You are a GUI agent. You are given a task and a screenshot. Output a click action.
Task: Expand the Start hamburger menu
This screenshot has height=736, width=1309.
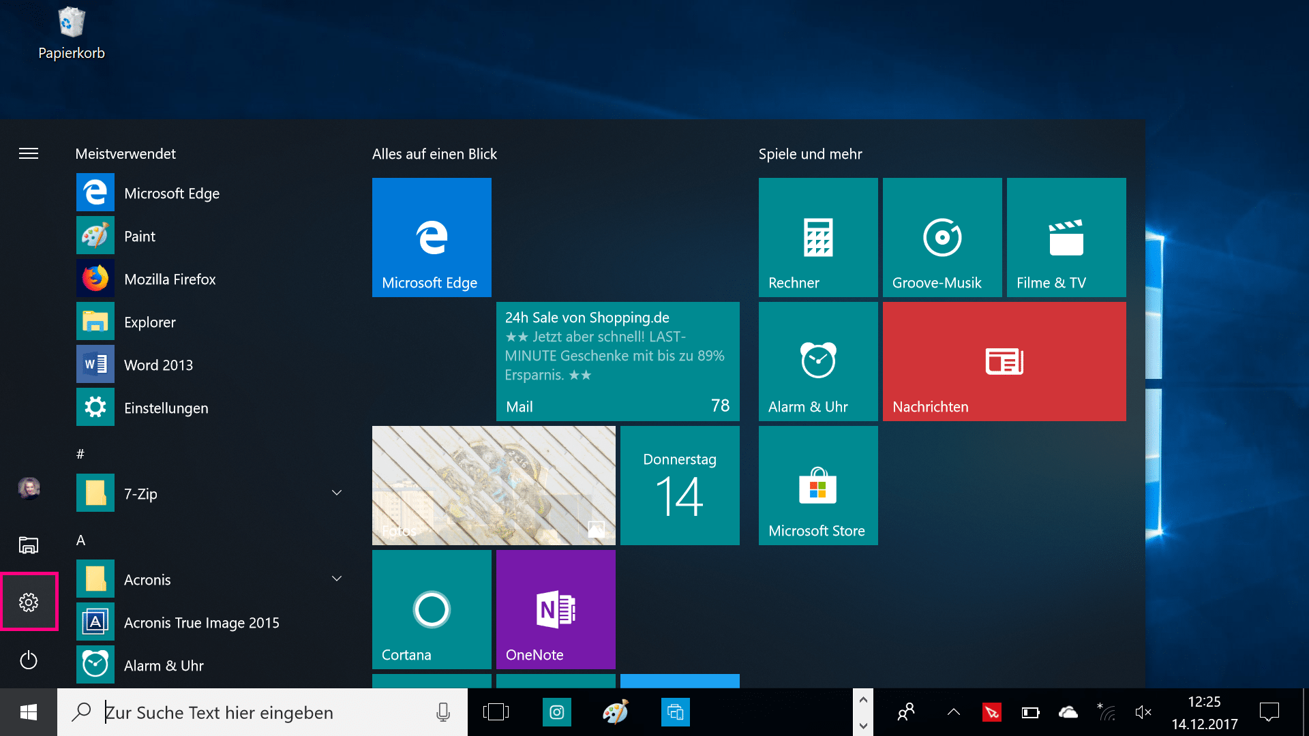[x=29, y=153]
